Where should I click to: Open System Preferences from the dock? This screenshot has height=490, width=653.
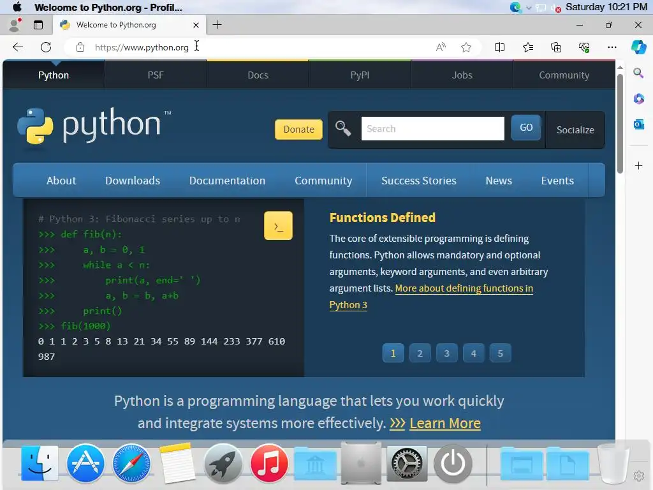pos(407,463)
